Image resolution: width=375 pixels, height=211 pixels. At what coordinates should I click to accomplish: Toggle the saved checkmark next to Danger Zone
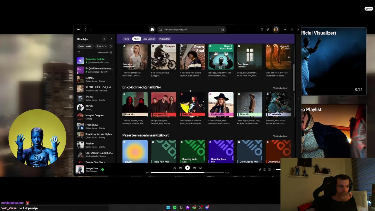click(103, 169)
